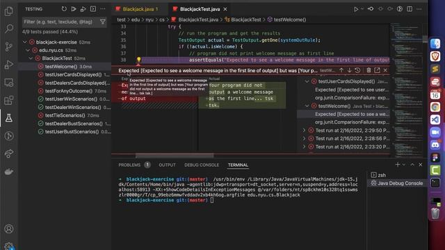Click the filter funnel icon

[103, 22]
